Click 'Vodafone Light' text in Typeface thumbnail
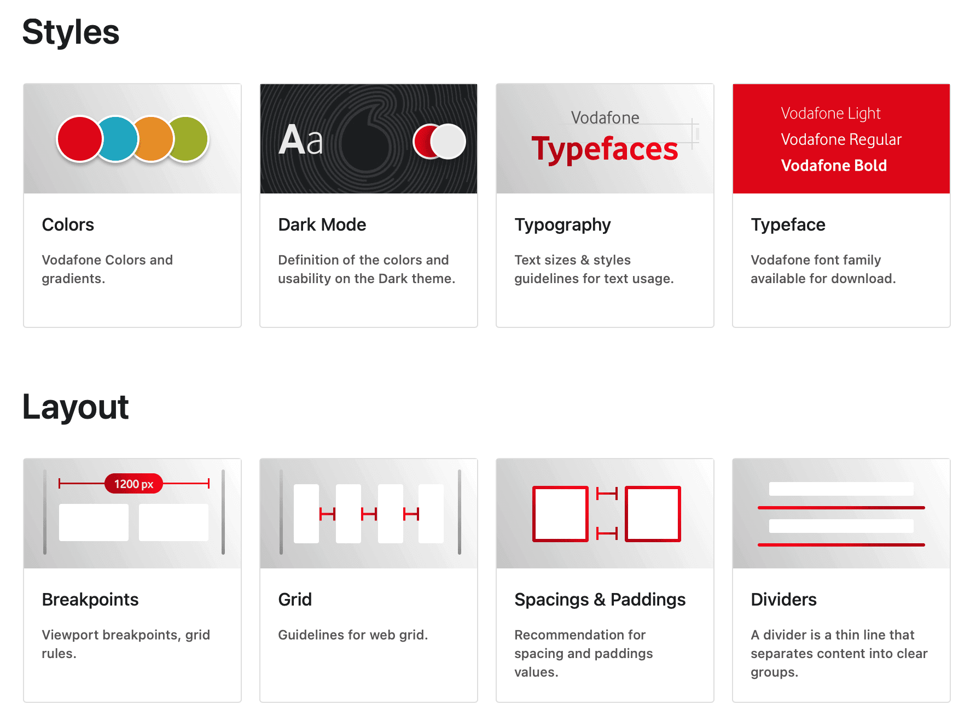Image resolution: width=976 pixels, height=728 pixels. (x=830, y=114)
